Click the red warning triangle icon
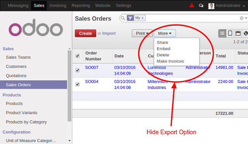This screenshot has width=248, height=144. click(192, 5)
